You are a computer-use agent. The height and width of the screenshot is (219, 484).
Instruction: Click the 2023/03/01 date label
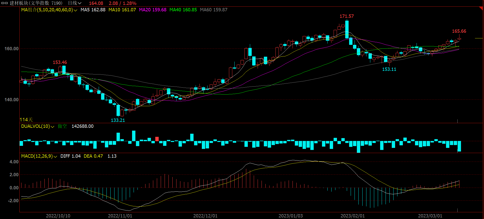(430, 216)
